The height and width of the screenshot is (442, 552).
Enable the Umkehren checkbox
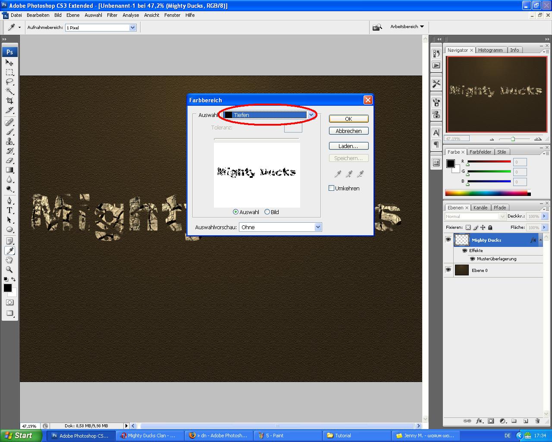331,188
